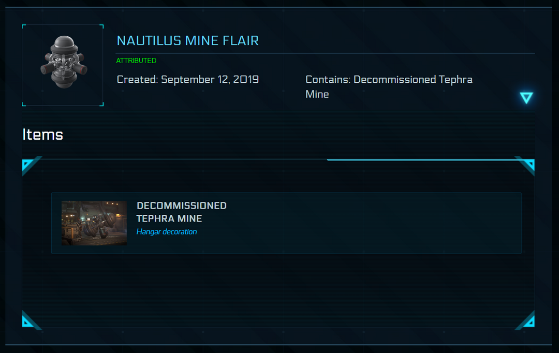Click the top-left cyan corner bracket icon
The image size is (559, 353).
29,166
